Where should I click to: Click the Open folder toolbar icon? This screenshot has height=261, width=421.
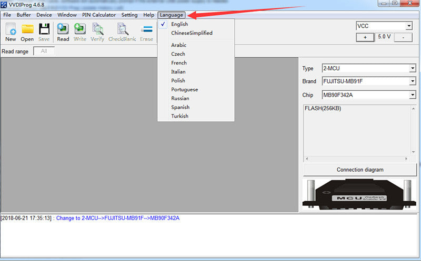tap(27, 30)
